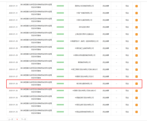Select donor name 中国中化集团有限公司
147x121 pixels.
pos(84,20)
